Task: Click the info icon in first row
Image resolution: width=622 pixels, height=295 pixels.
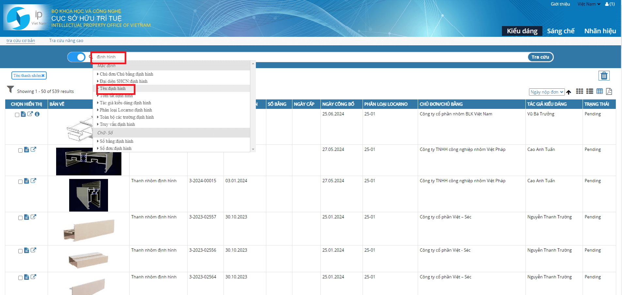Action: (37, 114)
